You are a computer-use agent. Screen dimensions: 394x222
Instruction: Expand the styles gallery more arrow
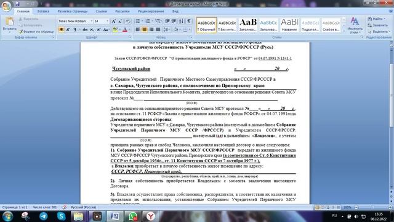pos(344,31)
